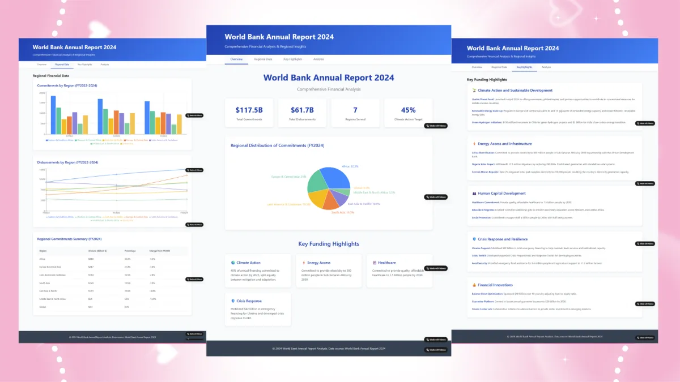
Task: Toggle Eastern & Southern Africa legend in bar chart
Action: point(59,139)
